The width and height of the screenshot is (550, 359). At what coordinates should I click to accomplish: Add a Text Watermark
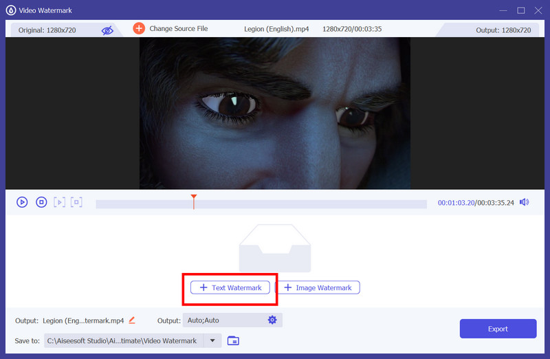point(230,287)
